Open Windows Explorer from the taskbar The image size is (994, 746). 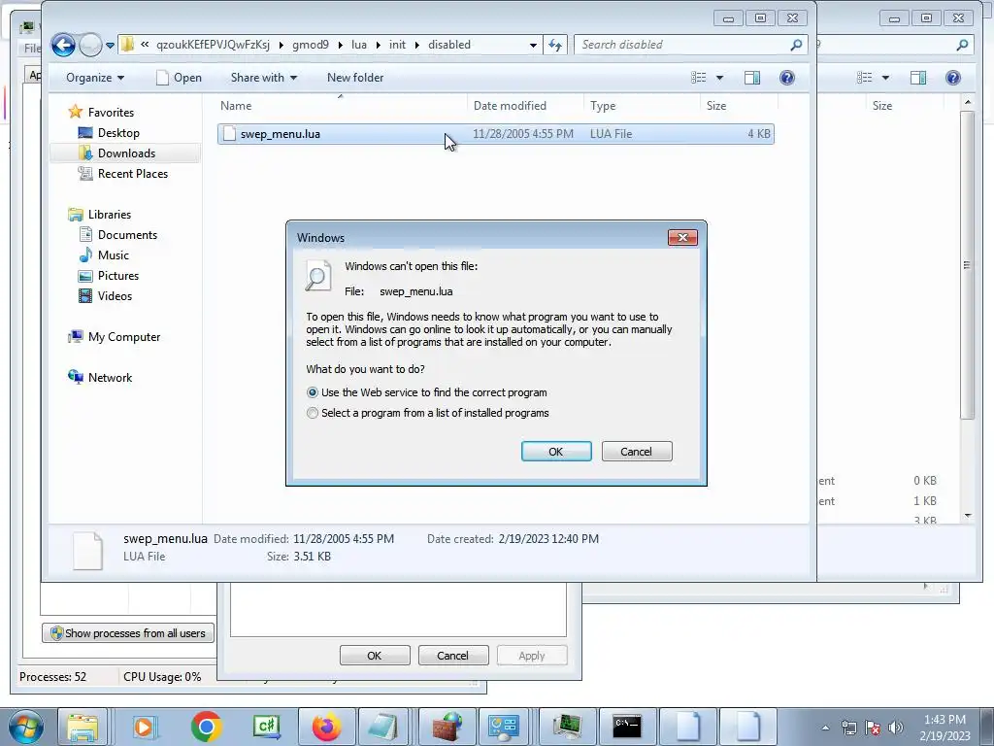pyautogui.click(x=83, y=727)
